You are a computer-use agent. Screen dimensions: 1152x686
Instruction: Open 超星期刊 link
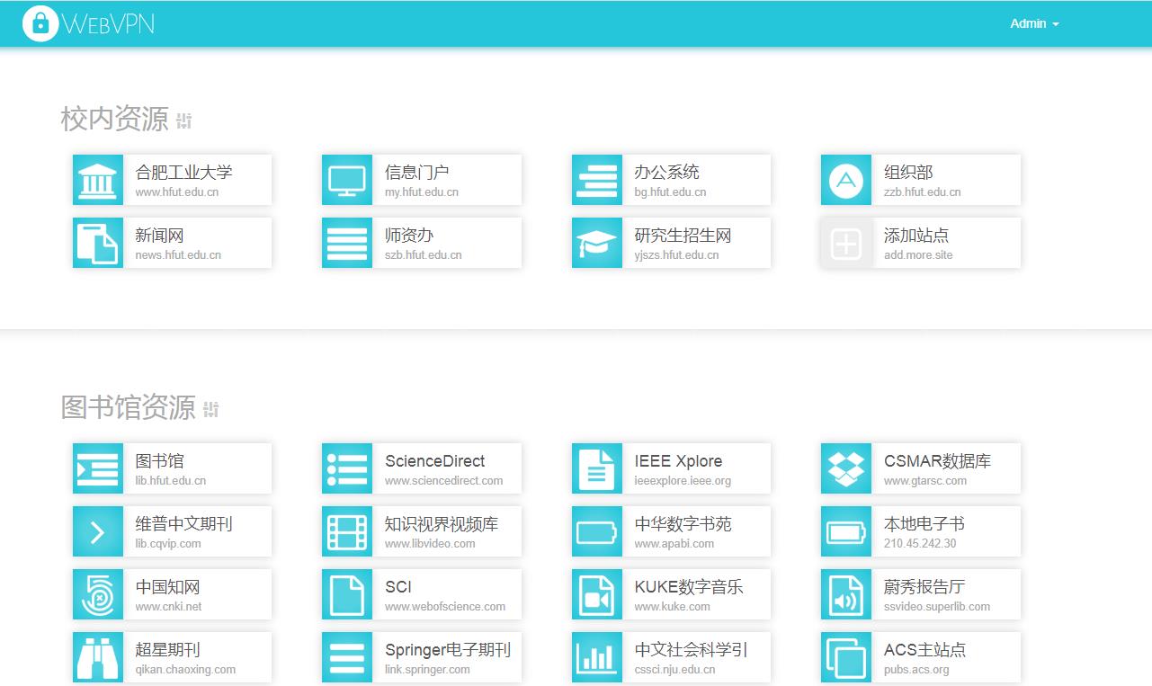coord(167,649)
